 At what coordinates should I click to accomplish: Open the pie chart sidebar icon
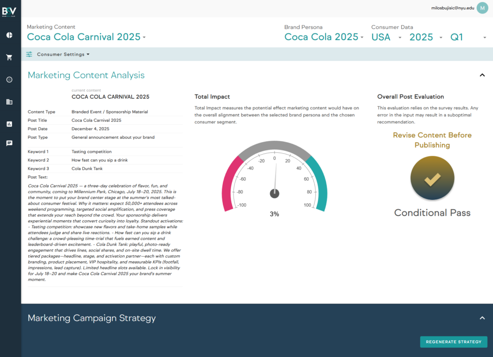9,35
